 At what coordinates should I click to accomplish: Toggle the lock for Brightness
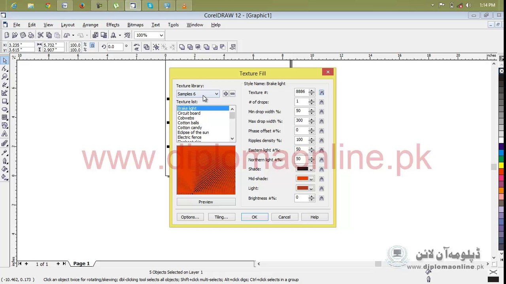321,198
